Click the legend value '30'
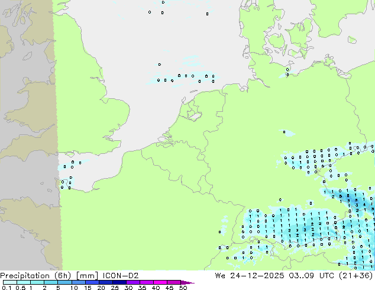 point(128,288)
